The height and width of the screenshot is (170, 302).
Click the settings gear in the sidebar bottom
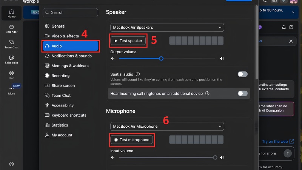[12, 164]
